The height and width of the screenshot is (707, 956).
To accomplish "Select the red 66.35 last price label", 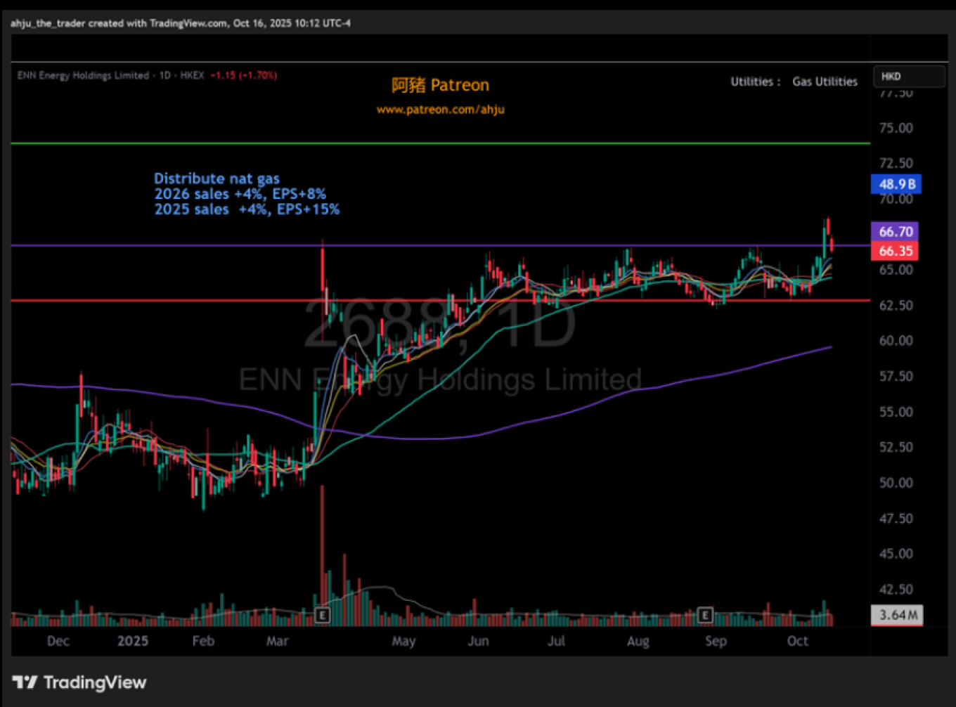I will tap(895, 251).
